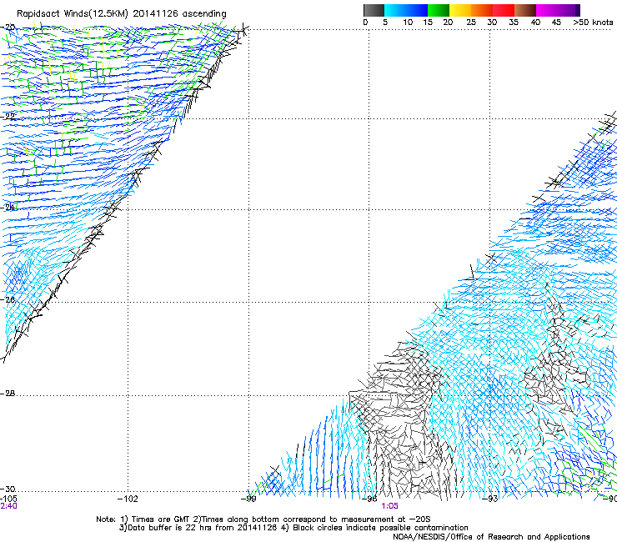Click the 'Times are GMT' note line

(263, 519)
